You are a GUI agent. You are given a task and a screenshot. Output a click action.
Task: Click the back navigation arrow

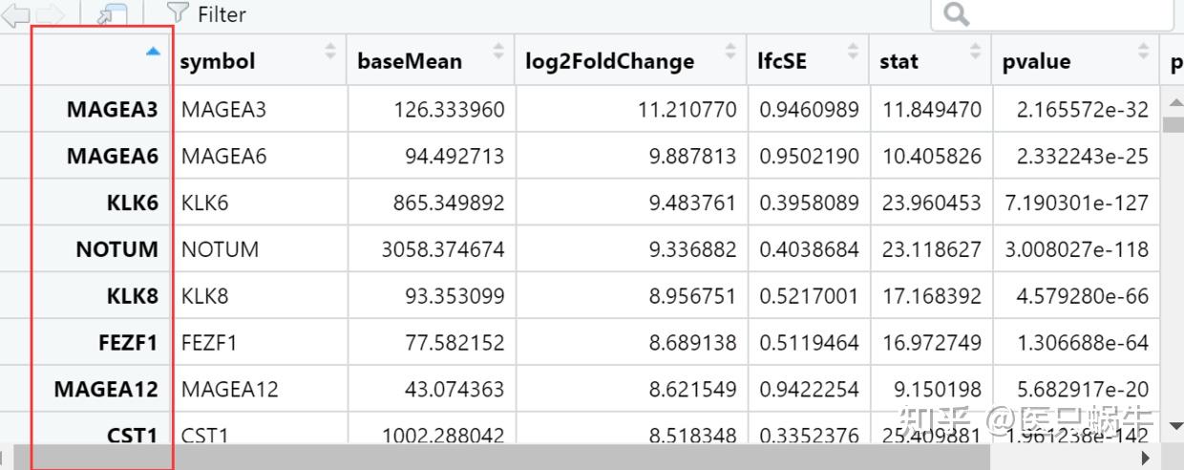tap(17, 13)
